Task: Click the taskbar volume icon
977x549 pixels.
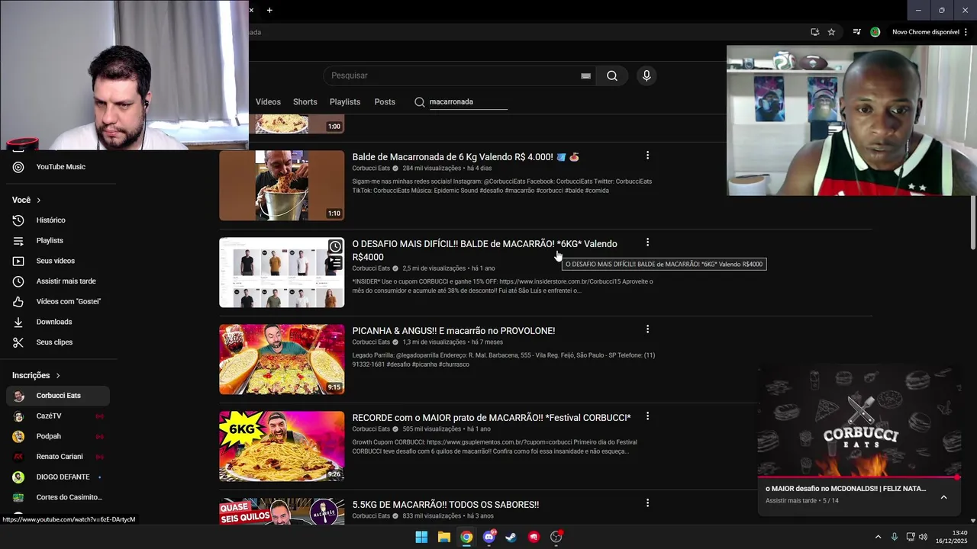Action: 923,537
